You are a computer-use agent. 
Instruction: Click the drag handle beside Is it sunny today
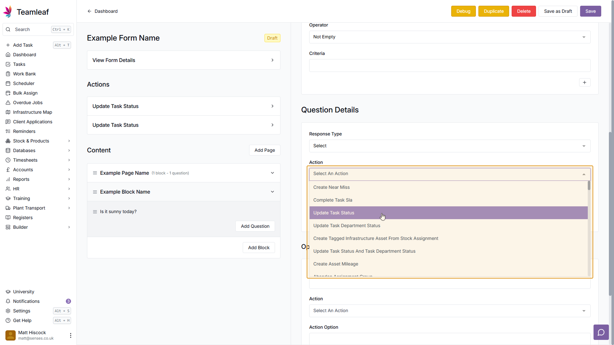click(95, 212)
